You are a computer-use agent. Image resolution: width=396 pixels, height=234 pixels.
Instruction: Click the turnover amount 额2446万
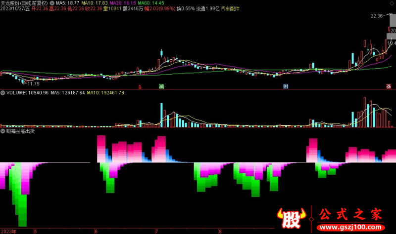tap(133, 9)
